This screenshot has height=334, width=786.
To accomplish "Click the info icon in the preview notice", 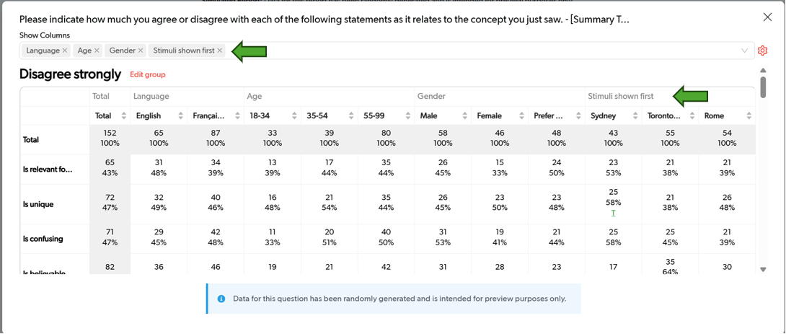I will (x=221, y=299).
